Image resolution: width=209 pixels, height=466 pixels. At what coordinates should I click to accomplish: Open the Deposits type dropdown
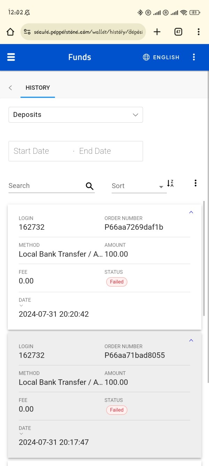(76, 115)
